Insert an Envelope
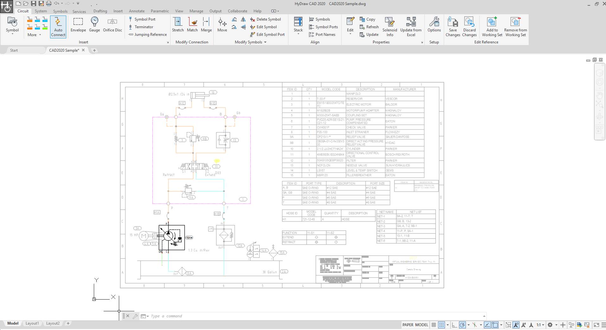 (x=78, y=25)
